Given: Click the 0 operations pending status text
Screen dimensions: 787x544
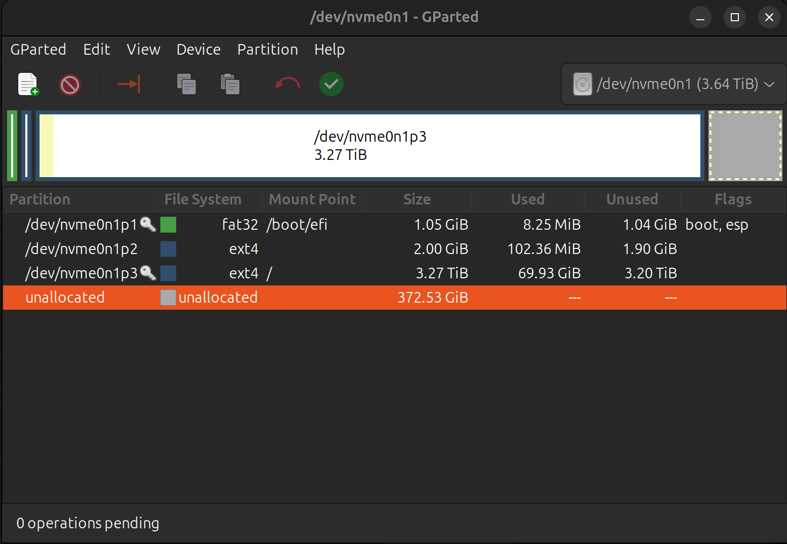Looking at the screenshot, I should [x=88, y=523].
